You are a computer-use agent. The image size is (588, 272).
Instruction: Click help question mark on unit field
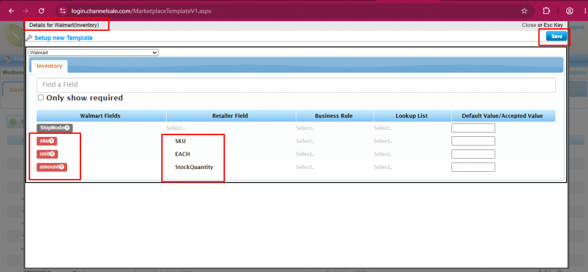coord(52,154)
